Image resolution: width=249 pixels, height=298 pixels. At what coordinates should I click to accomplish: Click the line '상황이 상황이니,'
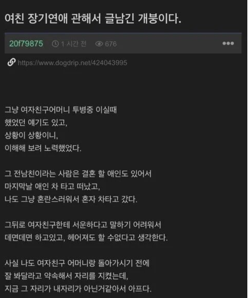(x=31, y=135)
